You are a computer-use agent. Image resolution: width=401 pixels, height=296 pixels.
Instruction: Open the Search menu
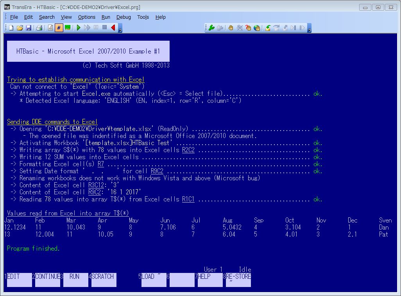[x=47, y=17]
